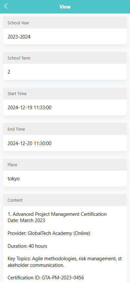Viewport: 130px width, 282px height.
Task: Click the View header title
Action: pos(65,7)
